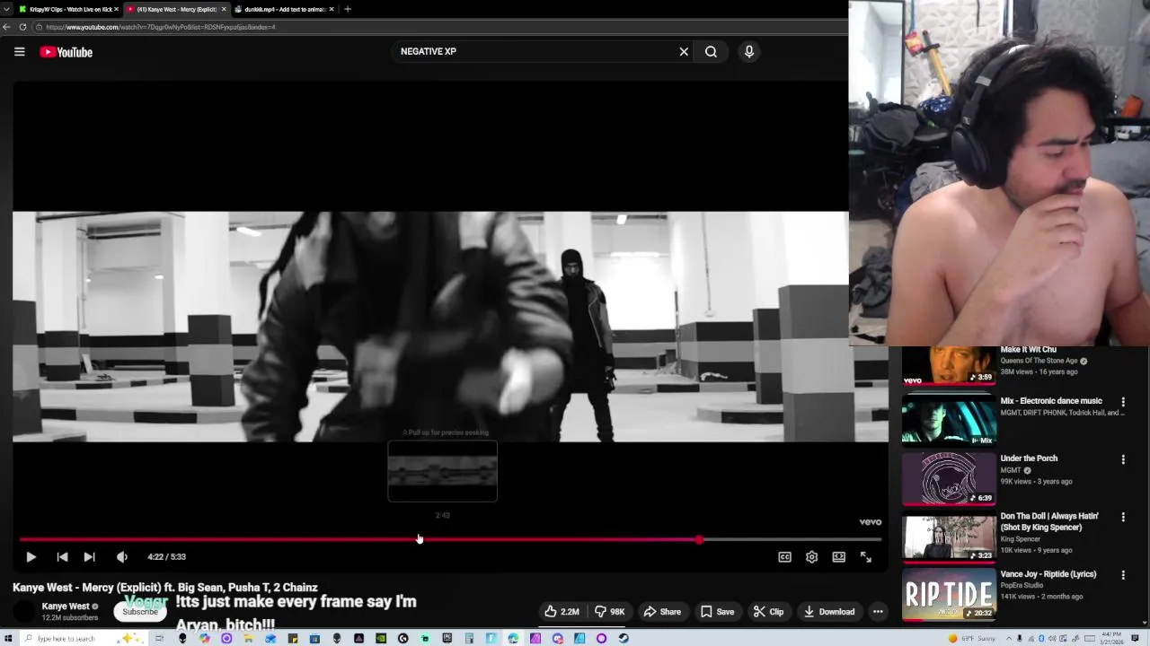Reload the page with the refresh icon

point(22,27)
